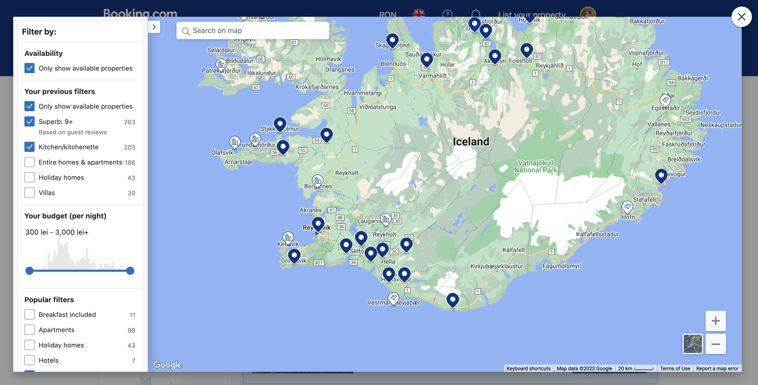The height and width of the screenshot is (385, 758).
Task: Enable the Villas filter checkbox
Action: (30, 193)
